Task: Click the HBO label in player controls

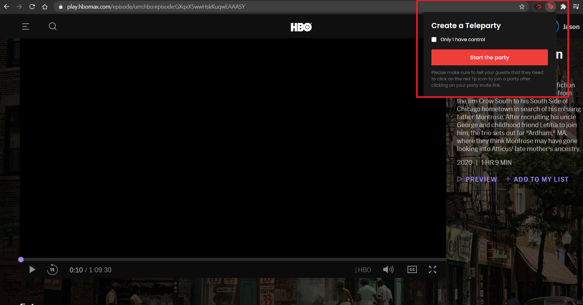Action: 364,270
